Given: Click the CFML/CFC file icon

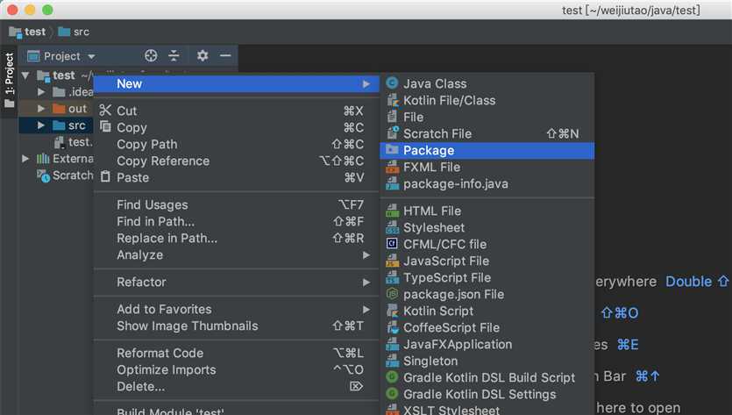Looking at the screenshot, I should (x=392, y=244).
